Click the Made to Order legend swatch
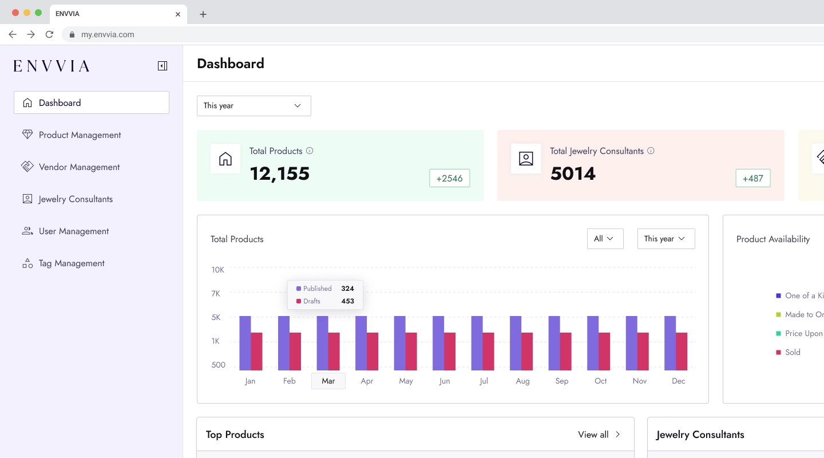Image resolution: width=824 pixels, height=458 pixels. 778,314
